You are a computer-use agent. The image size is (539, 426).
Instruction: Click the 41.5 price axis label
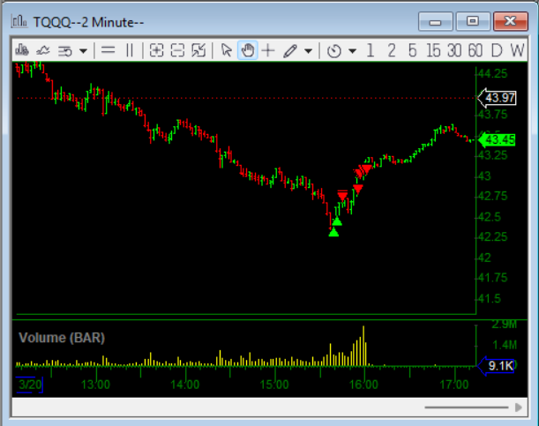point(490,298)
